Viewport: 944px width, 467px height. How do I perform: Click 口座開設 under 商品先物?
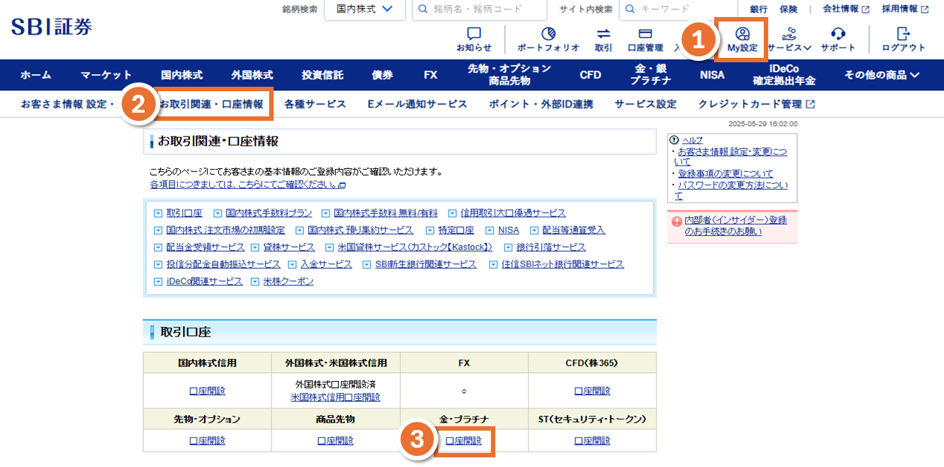pyautogui.click(x=335, y=440)
